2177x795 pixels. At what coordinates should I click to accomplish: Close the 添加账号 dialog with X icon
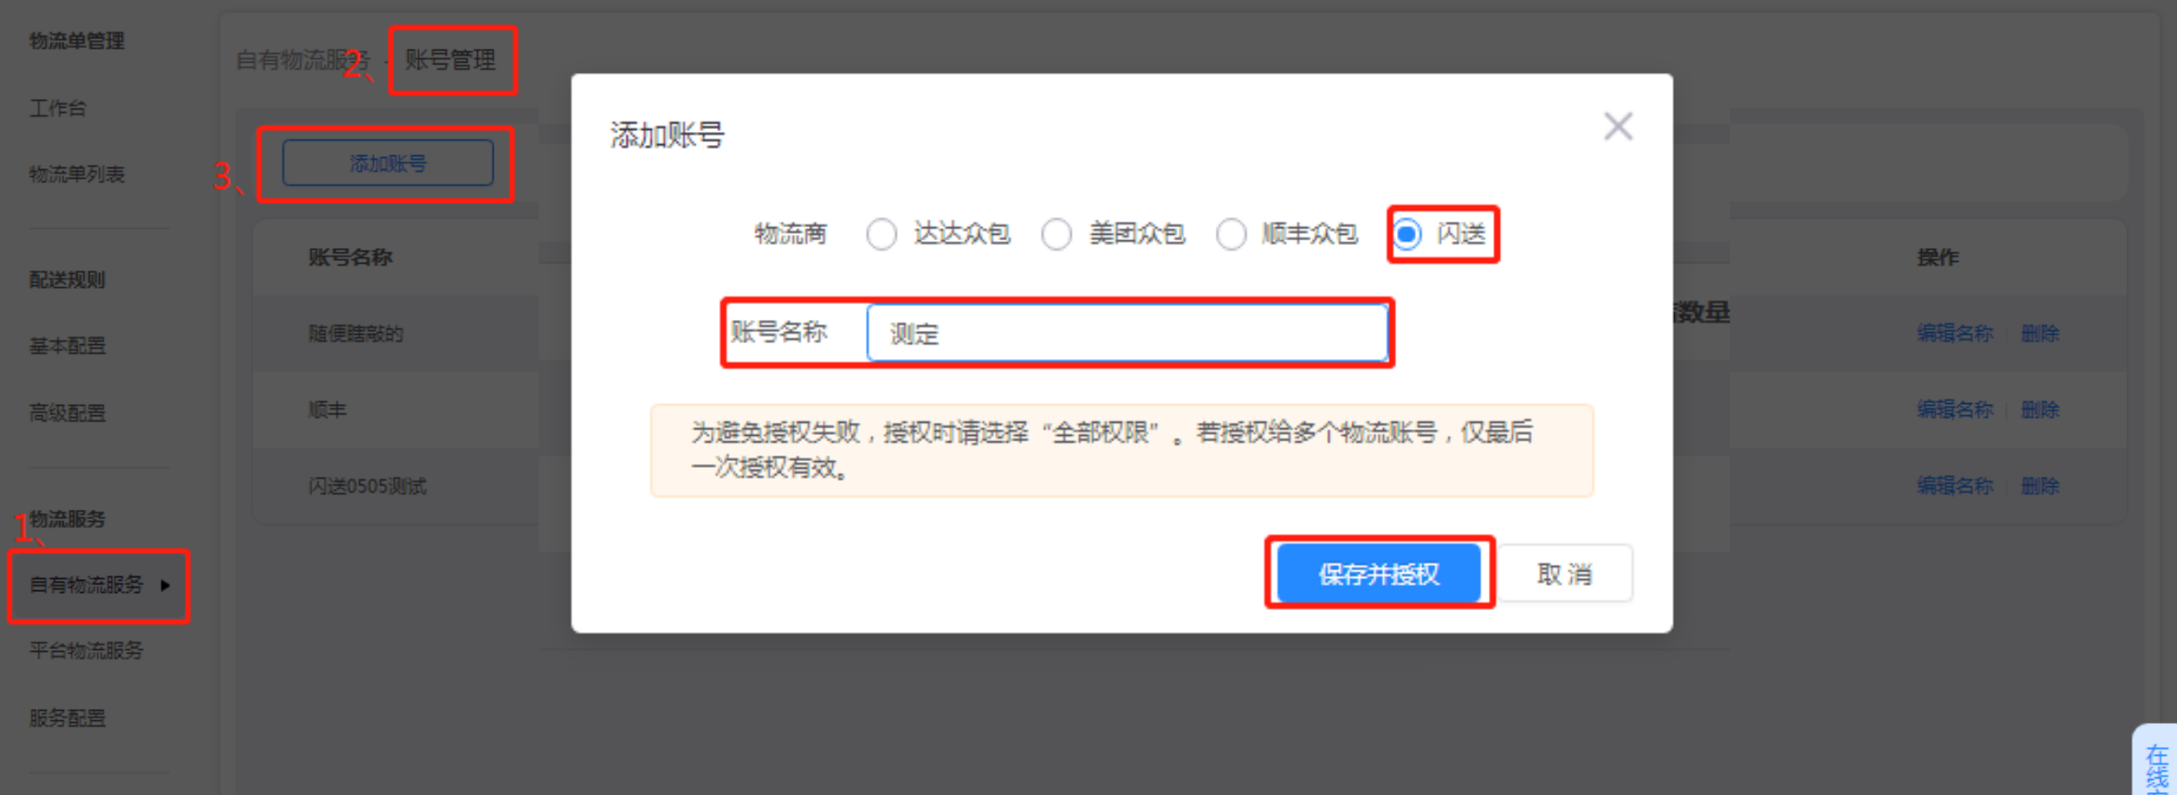[1618, 126]
